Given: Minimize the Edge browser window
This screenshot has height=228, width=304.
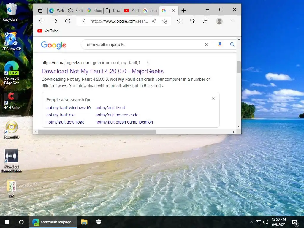Looking at the screenshot, I should 207,9.
